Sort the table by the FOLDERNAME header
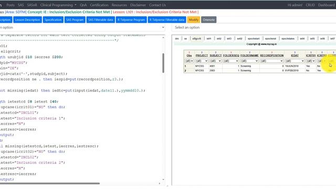This screenshot has height=189, width=336. pos(249,56)
